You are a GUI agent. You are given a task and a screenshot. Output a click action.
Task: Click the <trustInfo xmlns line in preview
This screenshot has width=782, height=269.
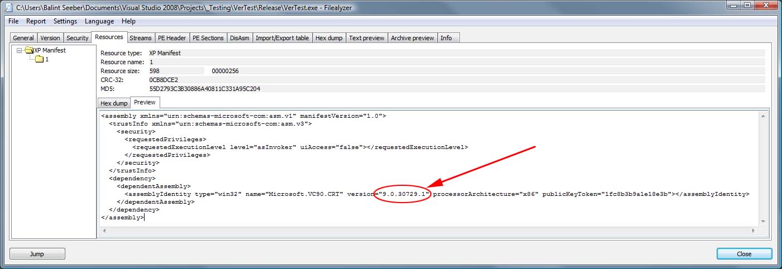210,124
